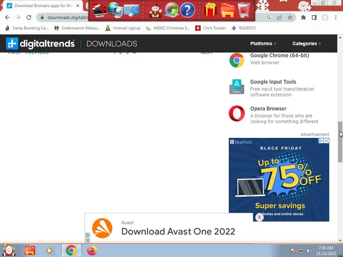
Task: Close Avast banner ad small X
Action: pyautogui.click(x=87, y=240)
